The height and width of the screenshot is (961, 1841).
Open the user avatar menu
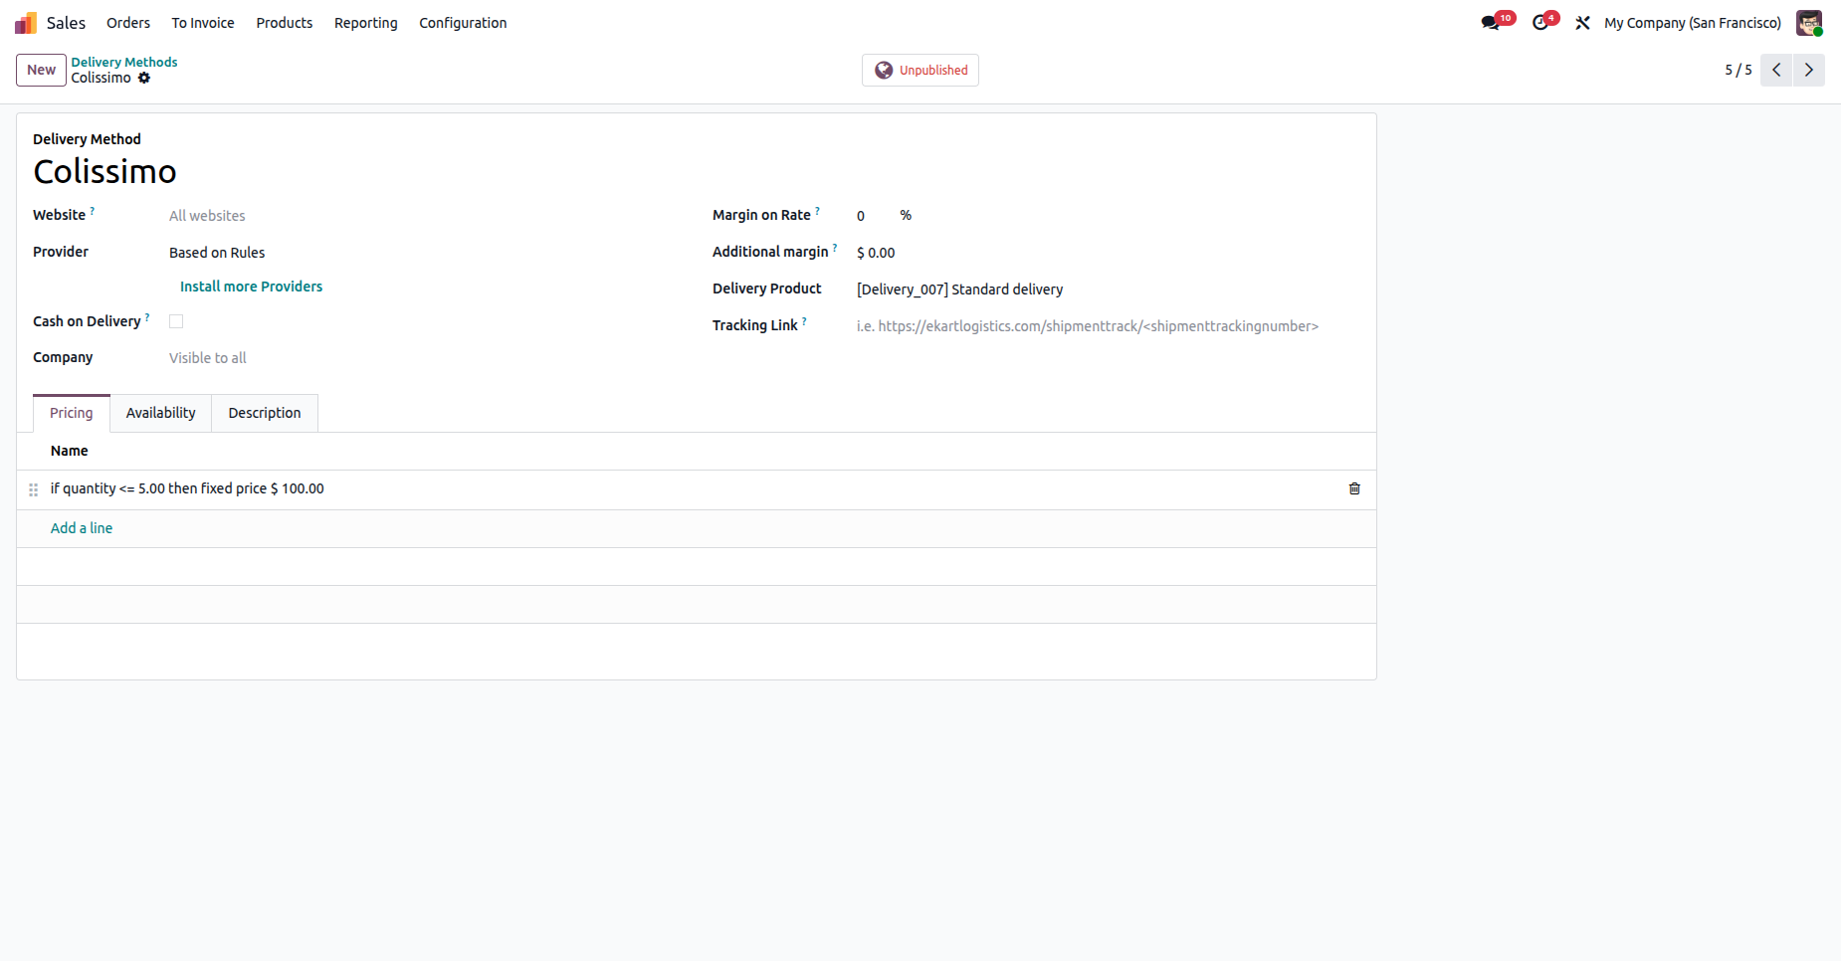(1809, 23)
